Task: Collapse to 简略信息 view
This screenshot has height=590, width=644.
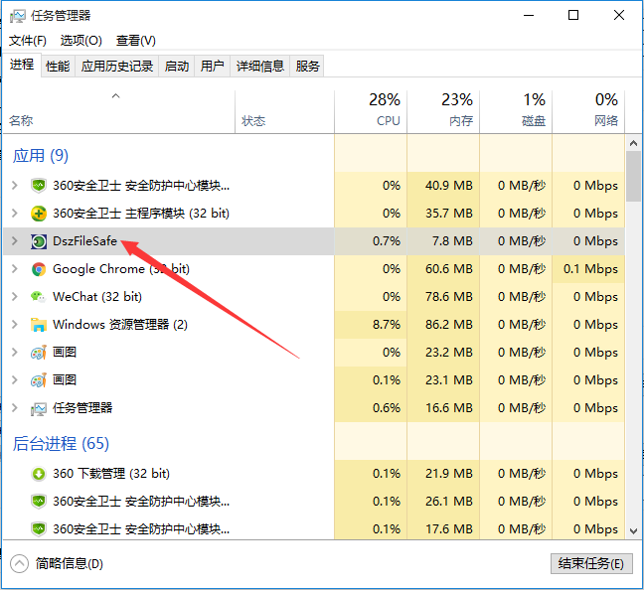Action: (58, 564)
